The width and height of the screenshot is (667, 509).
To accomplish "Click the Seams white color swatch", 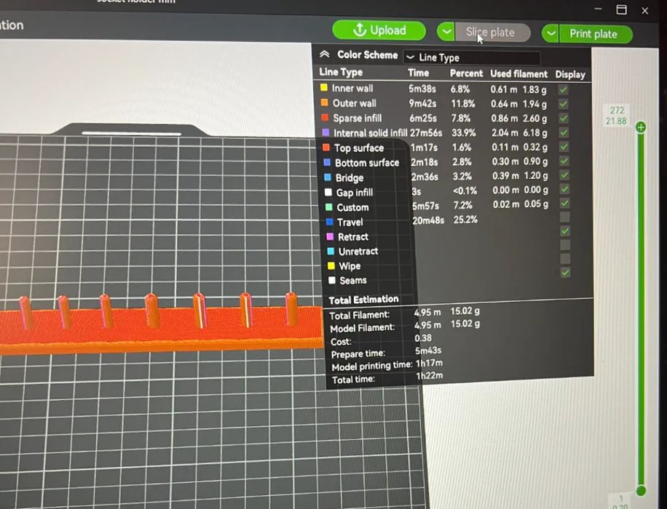I will pyautogui.click(x=332, y=280).
